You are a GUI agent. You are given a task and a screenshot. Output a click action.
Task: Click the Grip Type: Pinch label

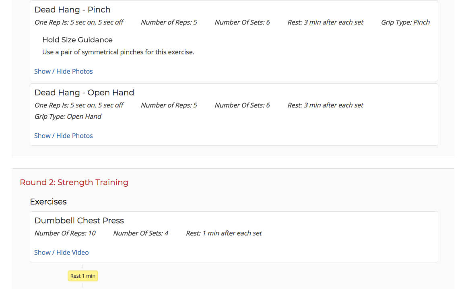click(405, 22)
